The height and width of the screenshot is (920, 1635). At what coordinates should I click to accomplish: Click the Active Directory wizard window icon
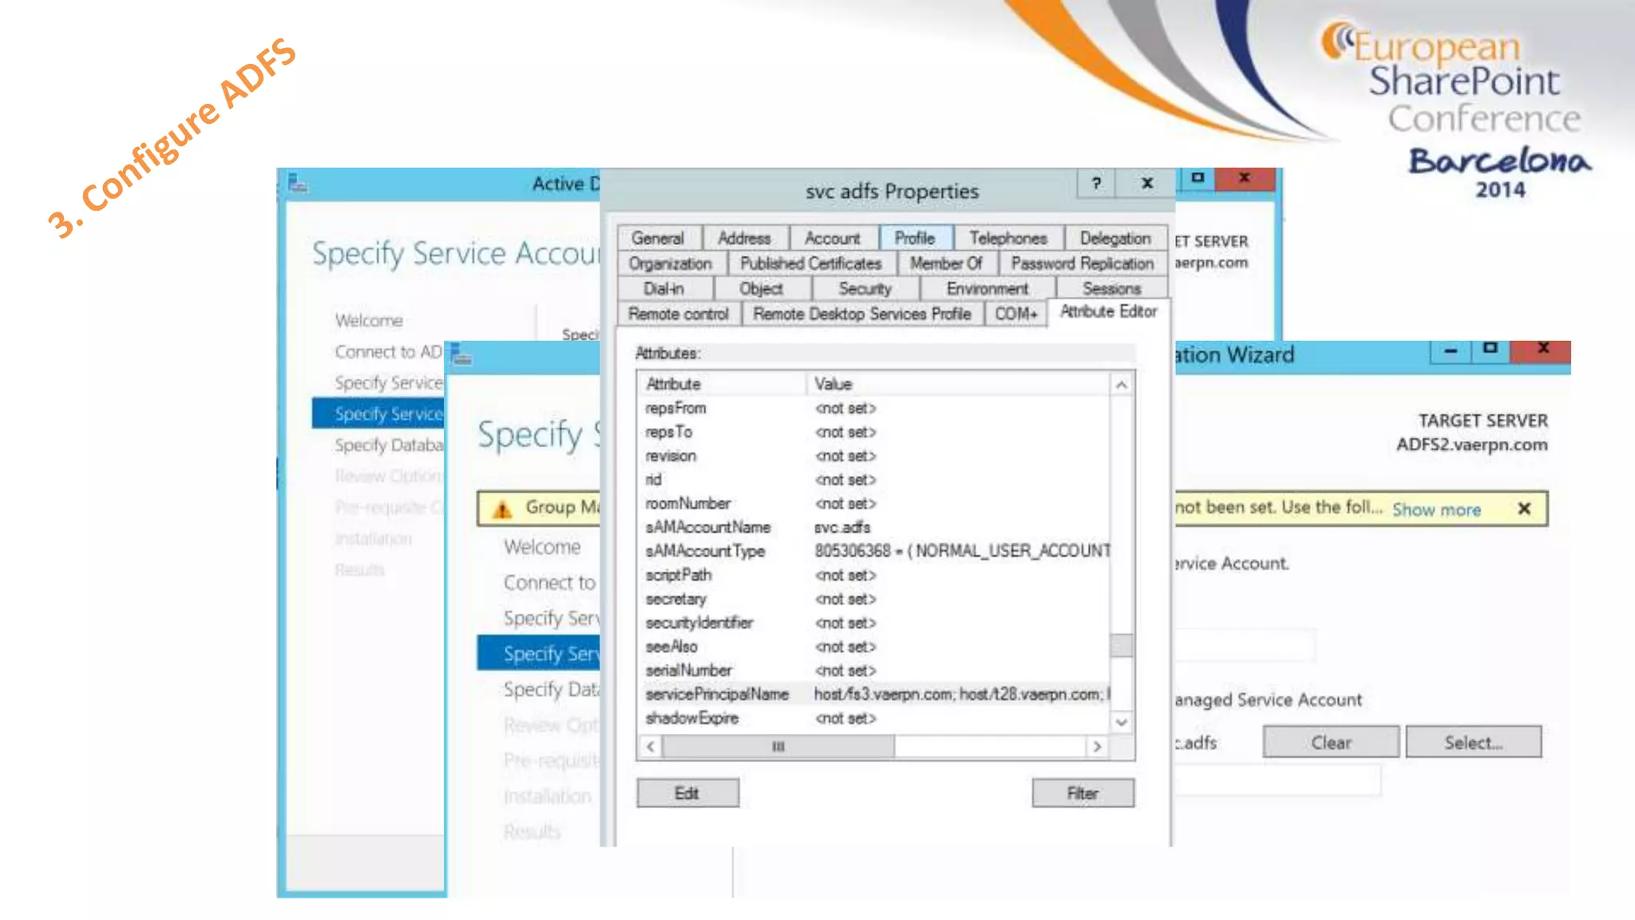(x=299, y=183)
